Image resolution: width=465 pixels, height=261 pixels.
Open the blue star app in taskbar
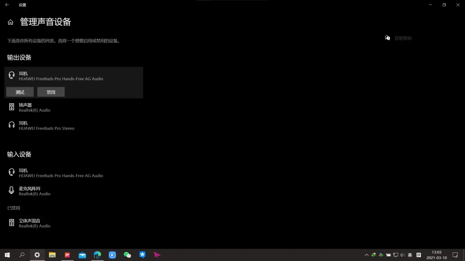[142, 255]
